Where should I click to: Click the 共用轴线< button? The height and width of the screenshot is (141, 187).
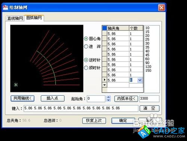tap(22, 98)
